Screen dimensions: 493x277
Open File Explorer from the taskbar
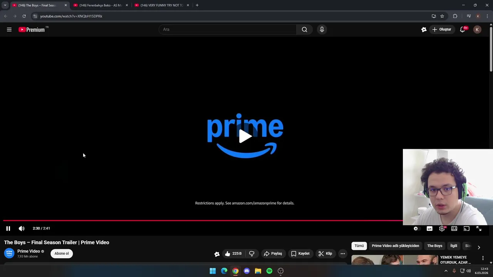coord(258,271)
